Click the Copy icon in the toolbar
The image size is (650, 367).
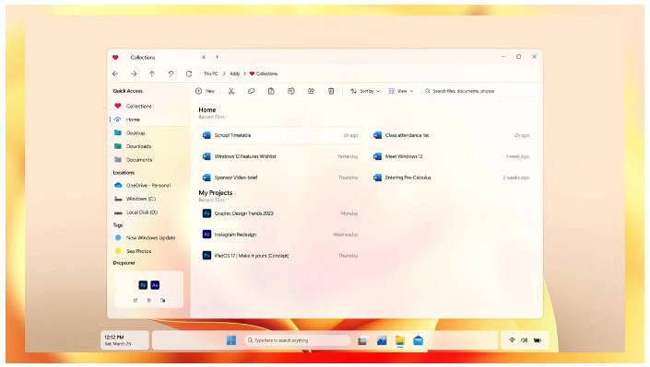[x=251, y=91]
